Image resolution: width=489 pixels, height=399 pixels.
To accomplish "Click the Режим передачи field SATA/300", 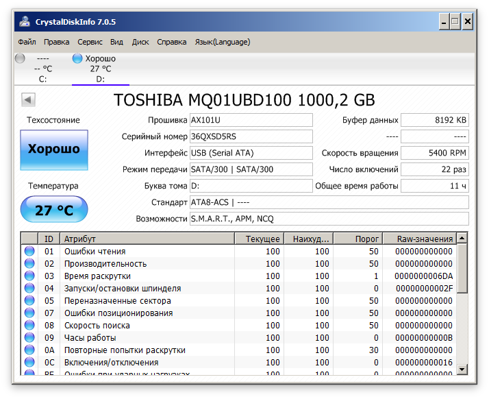I will point(251,169).
